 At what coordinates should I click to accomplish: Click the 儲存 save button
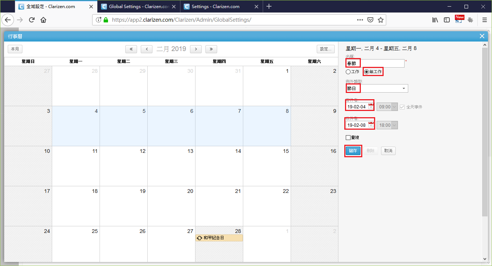tap(353, 151)
